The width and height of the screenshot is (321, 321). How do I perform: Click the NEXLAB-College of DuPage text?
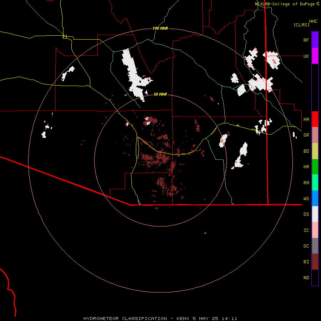[x=285, y=4]
